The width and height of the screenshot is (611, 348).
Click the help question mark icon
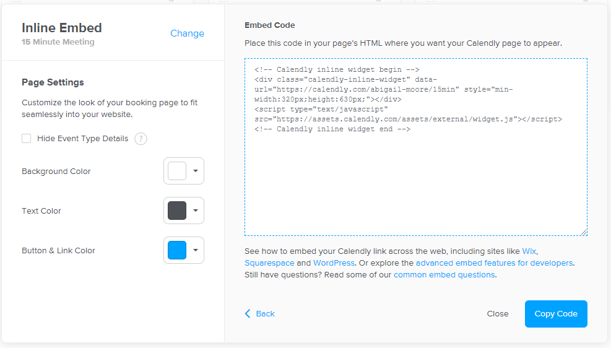pos(141,139)
